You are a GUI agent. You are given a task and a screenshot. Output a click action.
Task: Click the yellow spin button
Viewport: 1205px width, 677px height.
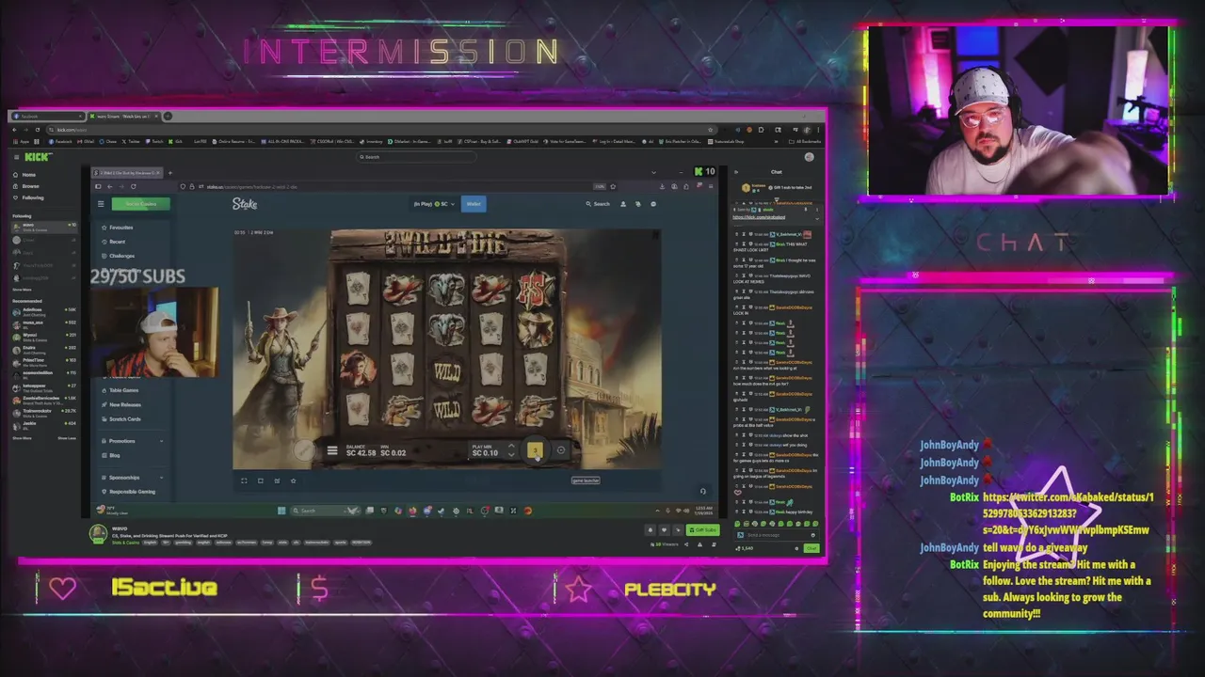pos(535,451)
